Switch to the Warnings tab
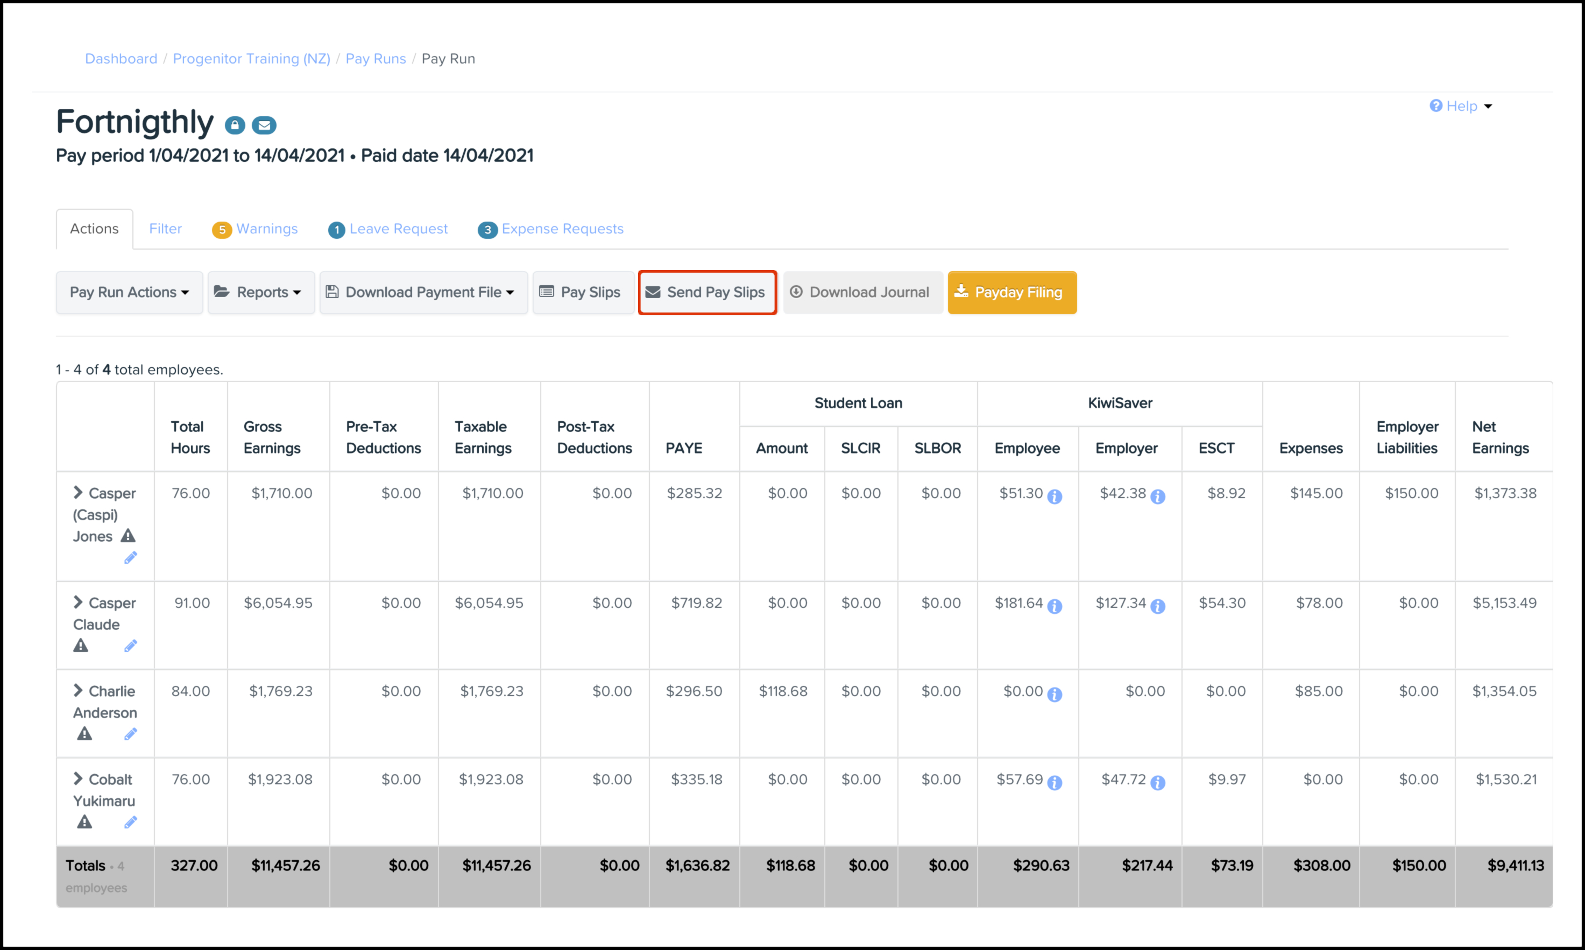This screenshot has height=950, width=1585. (266, 229)
